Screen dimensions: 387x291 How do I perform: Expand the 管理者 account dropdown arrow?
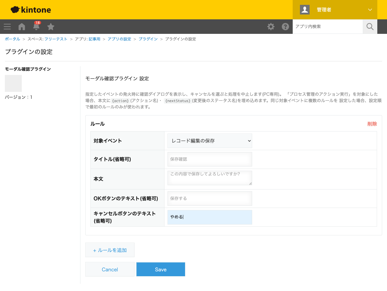370,10
